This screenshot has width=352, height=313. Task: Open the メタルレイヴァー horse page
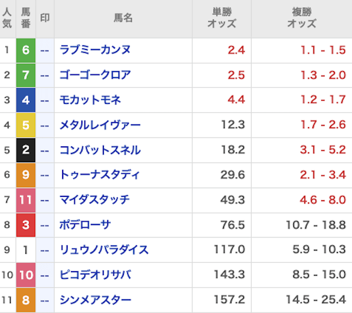pos(100,125)
